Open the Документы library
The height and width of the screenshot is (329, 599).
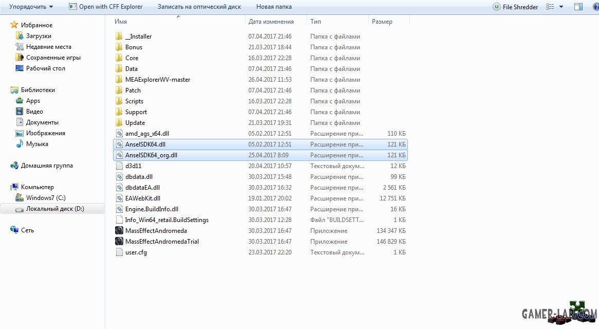tap(42, 122)
